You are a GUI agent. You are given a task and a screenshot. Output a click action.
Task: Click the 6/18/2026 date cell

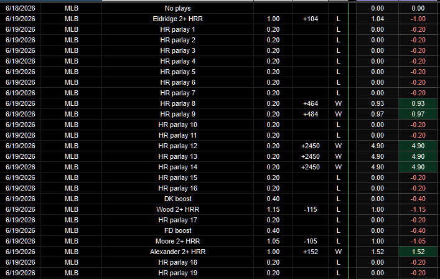click(x=21, y=9)
